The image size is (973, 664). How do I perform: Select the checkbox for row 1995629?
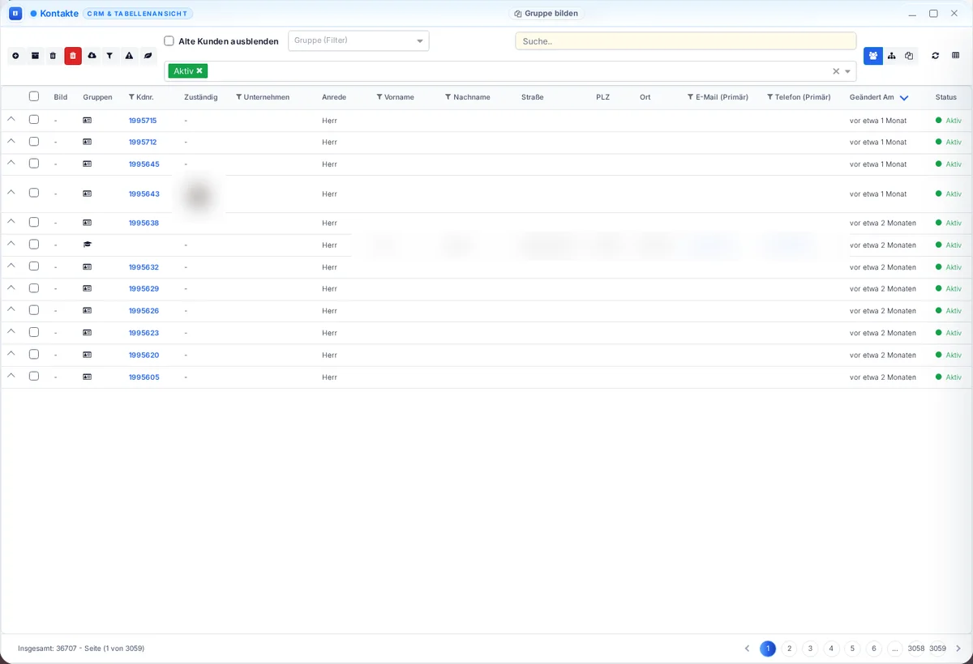34,287
